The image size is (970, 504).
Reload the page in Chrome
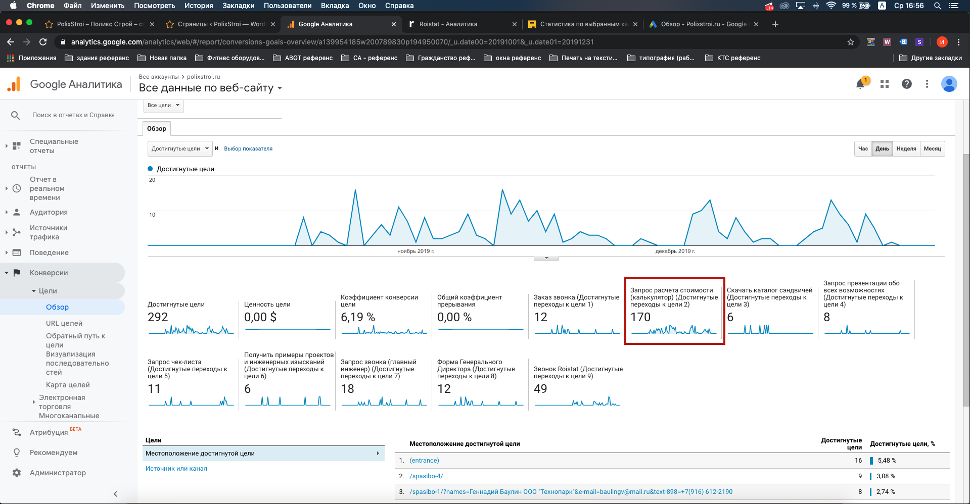pyautogui.click(x=43, y=42)
